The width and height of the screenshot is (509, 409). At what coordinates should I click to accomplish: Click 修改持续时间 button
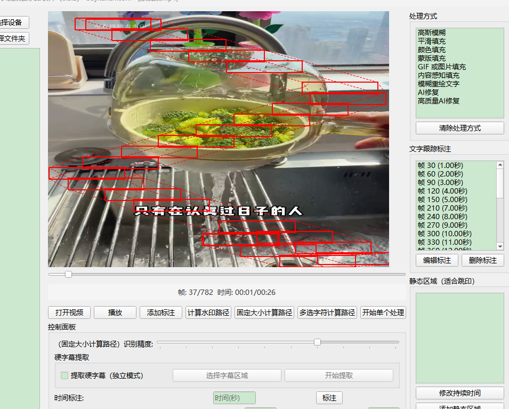click(x=459, y=393)
